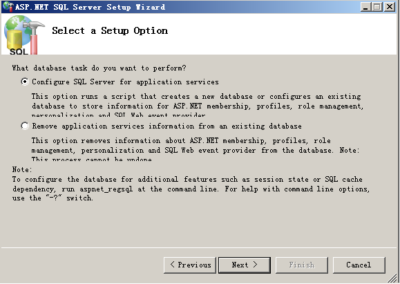The width and height of the screenshot is (400, 284).
Task: Go back with the Previous button
Action: [190, 265]
